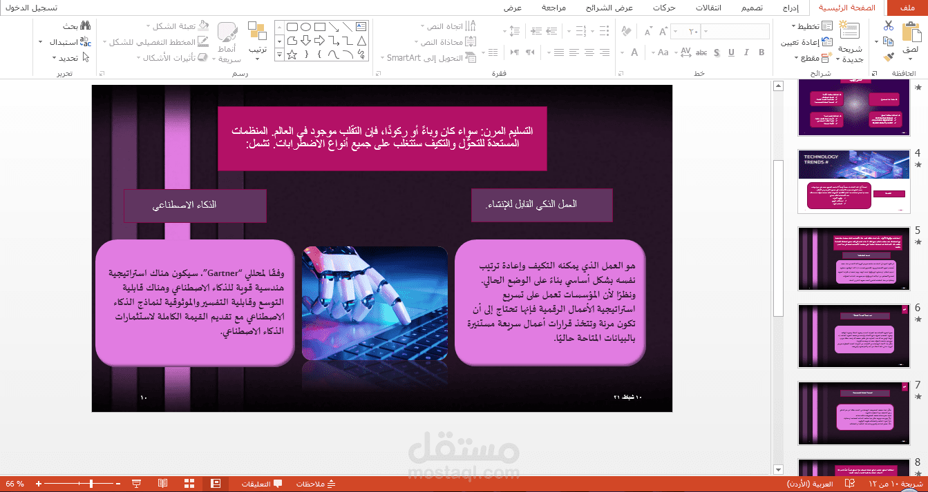Click Comments (التعليقات) in status bar
928x492 pixels.
[x=262, y=484]
